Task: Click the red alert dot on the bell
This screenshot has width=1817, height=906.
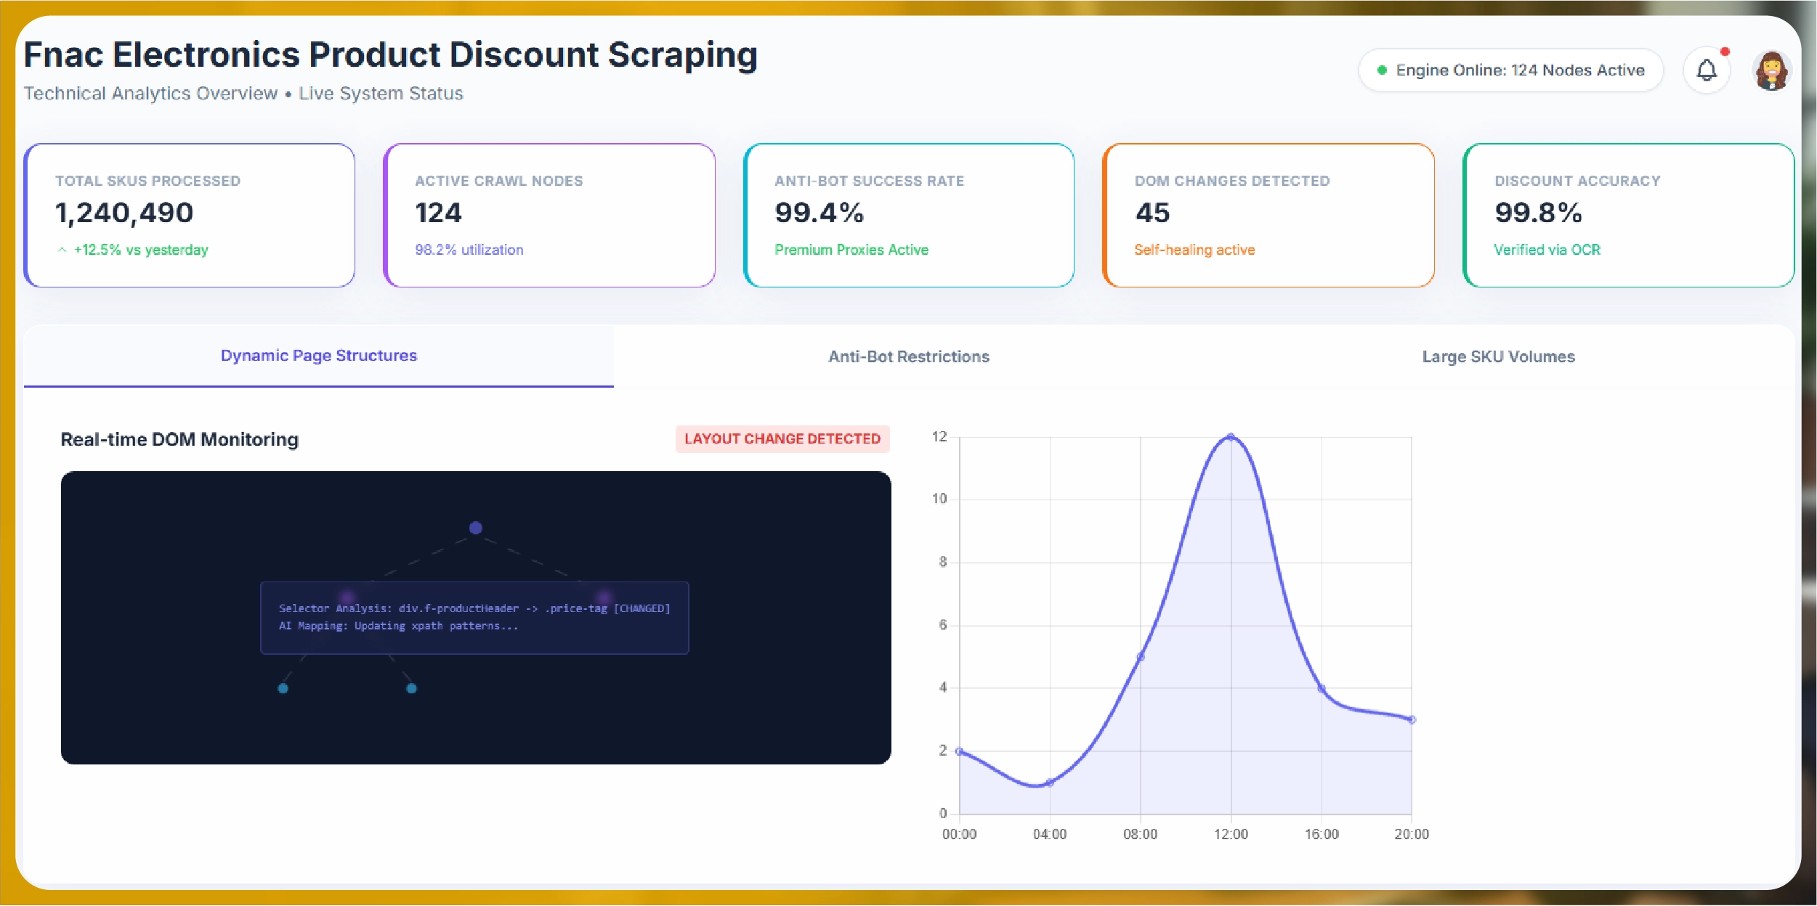Action: [x=1725, y=51]
